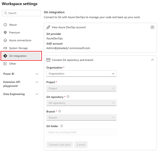Select the Git integration menu item

point(21,56)
